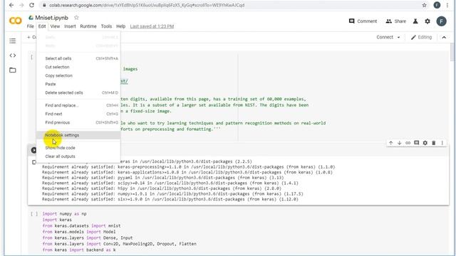Open the Help menu

120,26
